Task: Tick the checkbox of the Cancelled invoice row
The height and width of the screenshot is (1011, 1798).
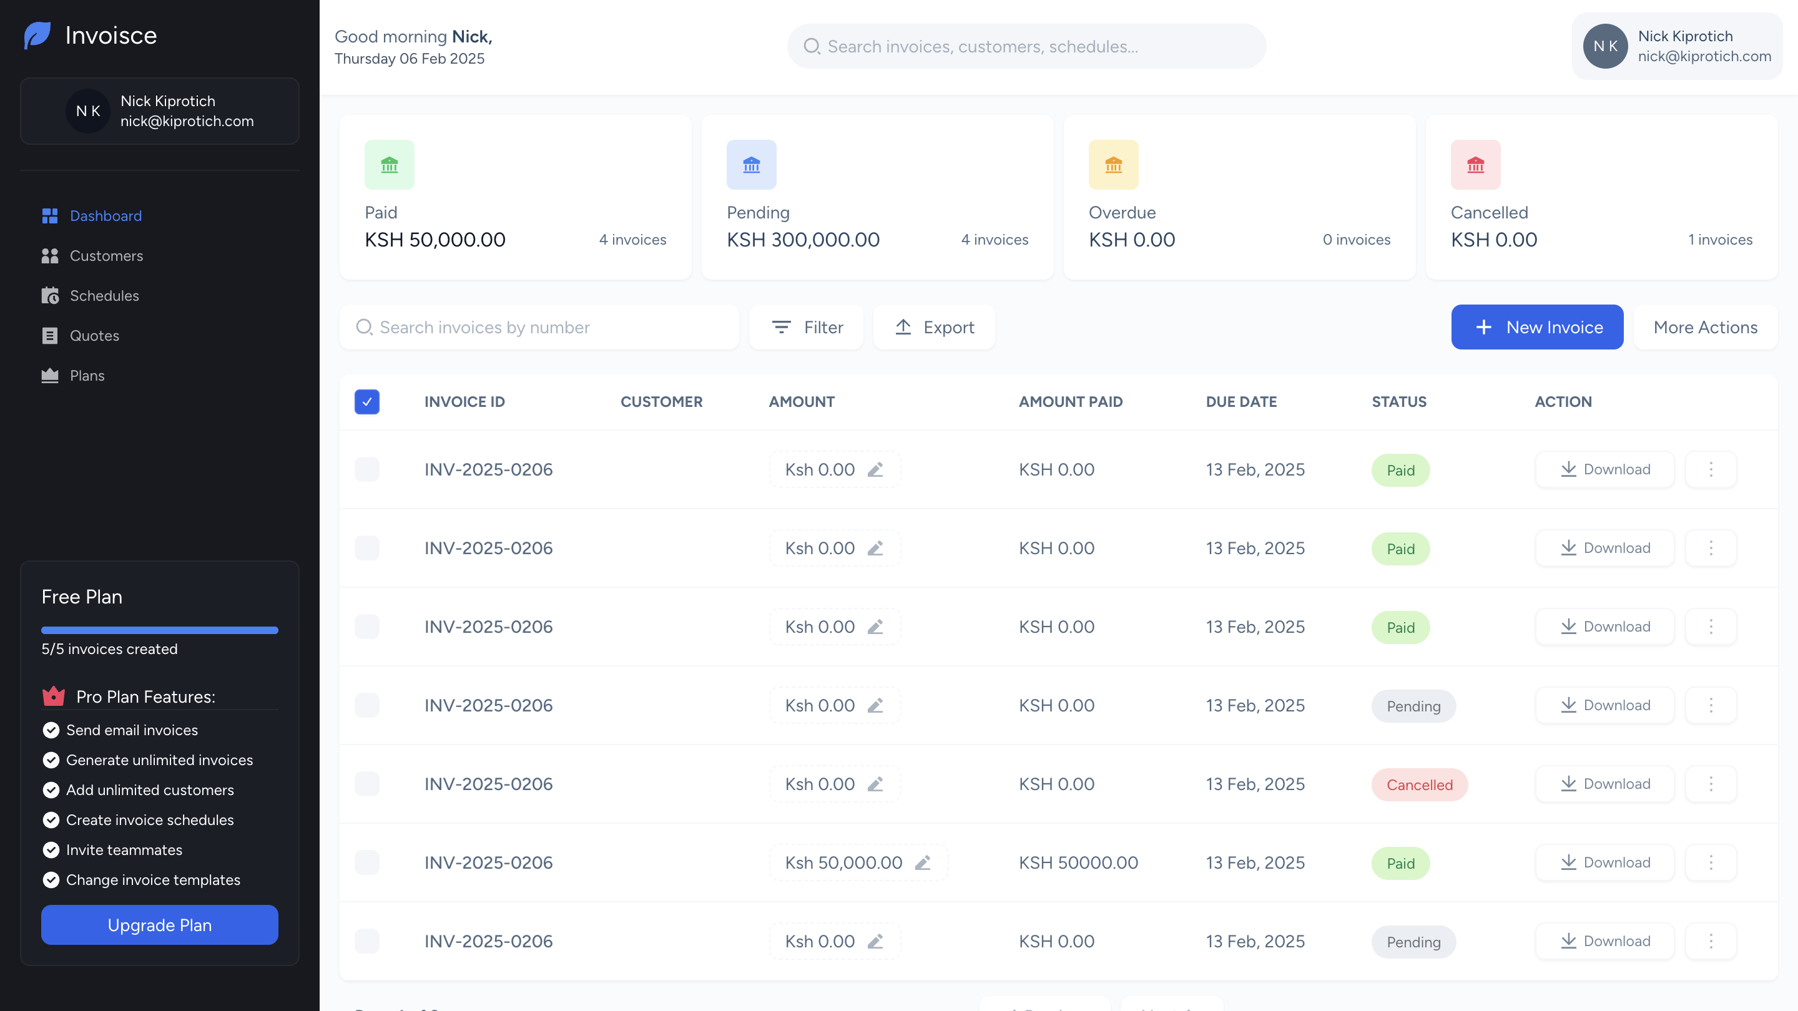Action: tap(367, 784)
